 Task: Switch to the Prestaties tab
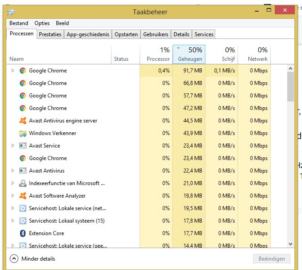tap(50, 34)
